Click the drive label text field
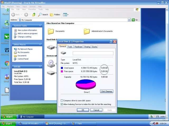This screenshot has width=169, height=126. (x=93, y=53)
